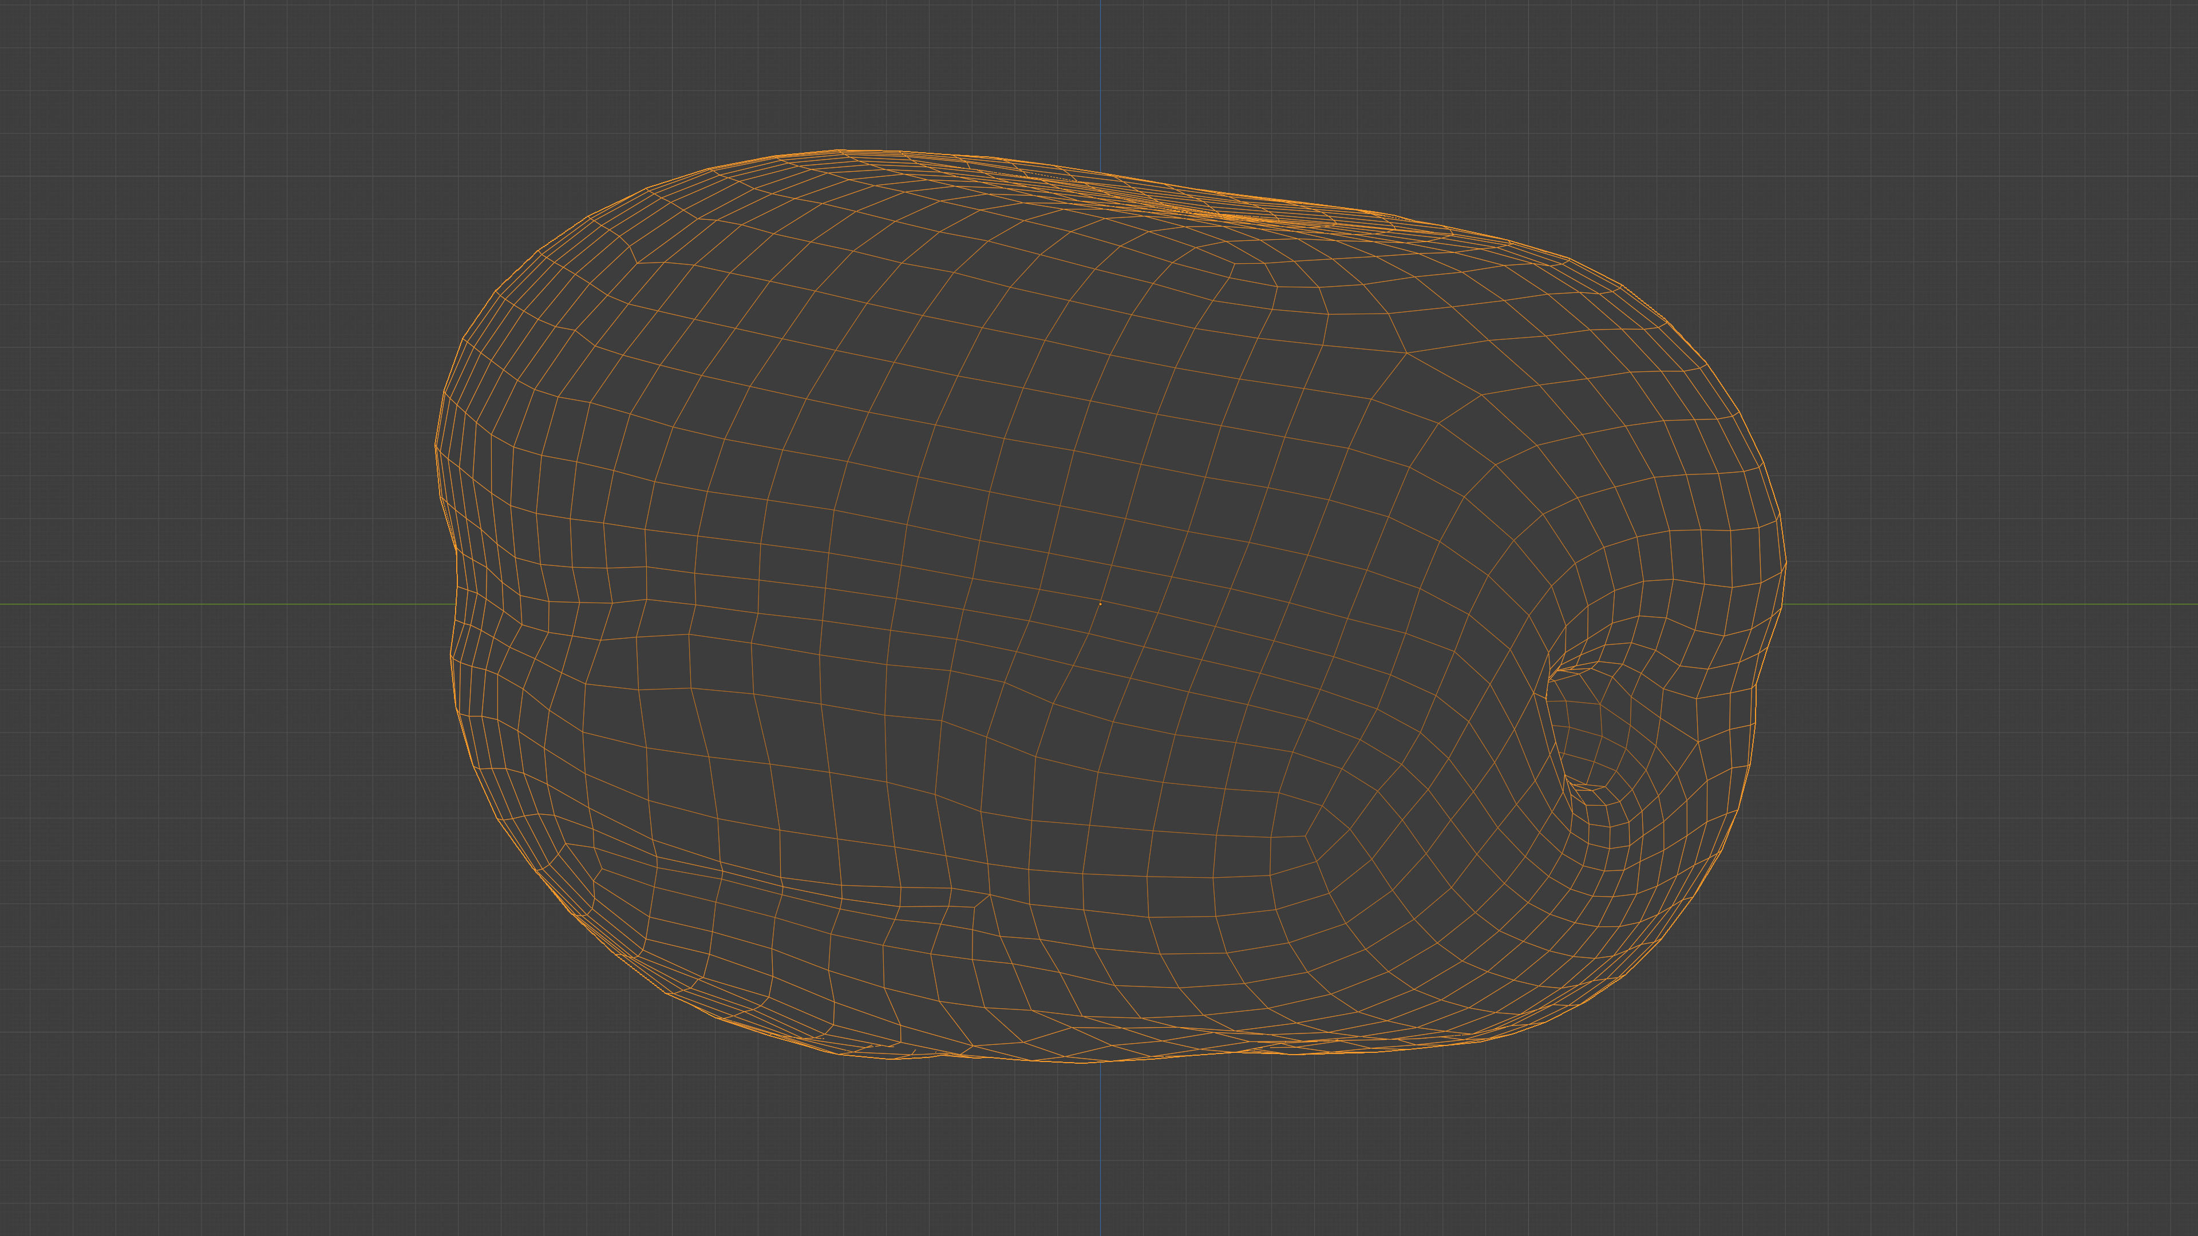Click the blue Z axis line above mesh
The image size is (2198, 1236).
point(1100,77)
